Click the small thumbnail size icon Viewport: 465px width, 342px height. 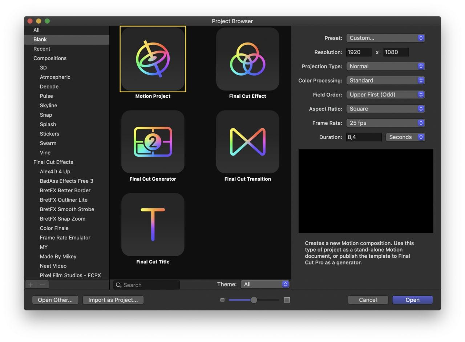222,300
